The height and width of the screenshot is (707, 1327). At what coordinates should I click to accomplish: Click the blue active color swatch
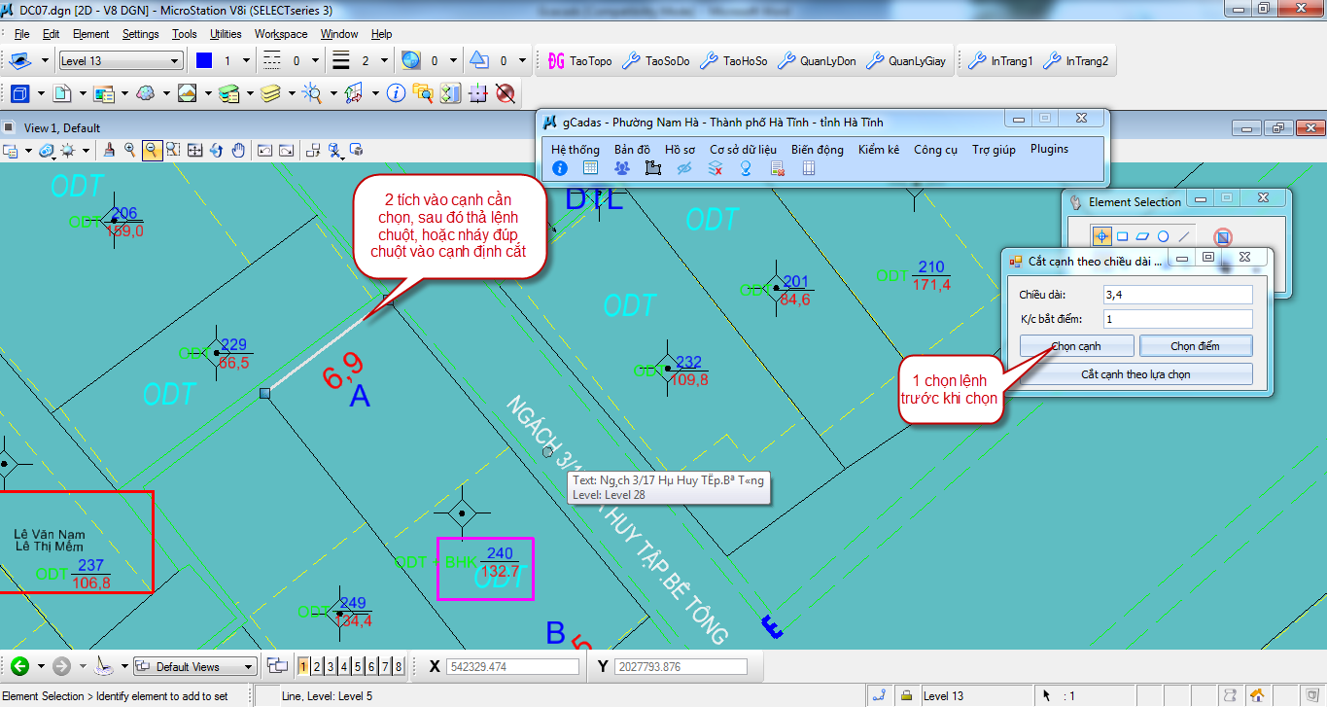point(203,61)
